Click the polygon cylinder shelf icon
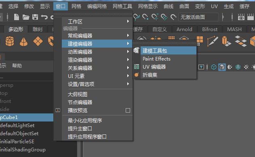Screen dimensions: 255x157 coord(10,41)
